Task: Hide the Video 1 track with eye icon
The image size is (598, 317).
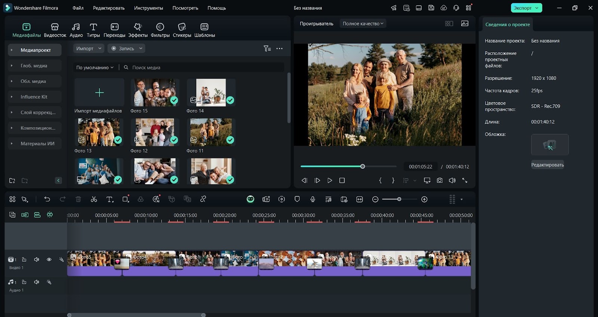Action: (49, 259)
